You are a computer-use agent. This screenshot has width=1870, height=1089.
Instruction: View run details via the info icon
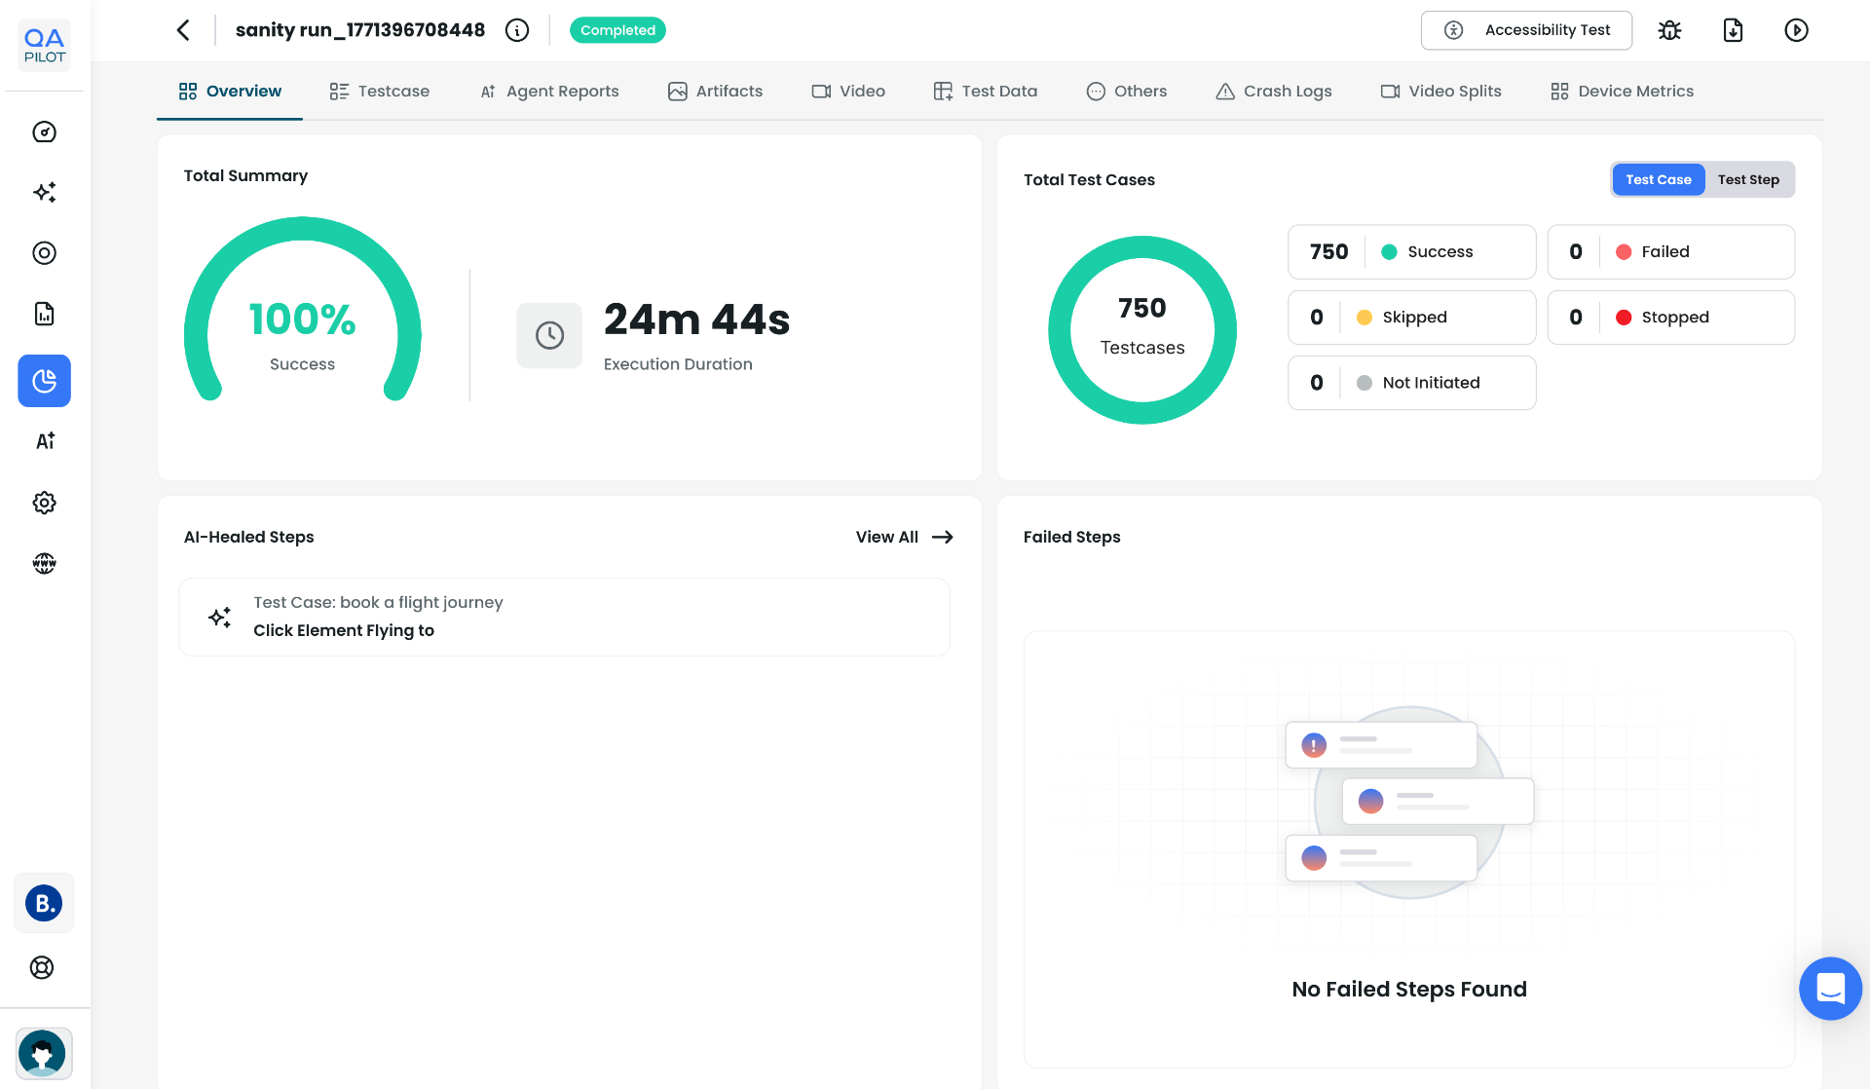click(517, 30)
